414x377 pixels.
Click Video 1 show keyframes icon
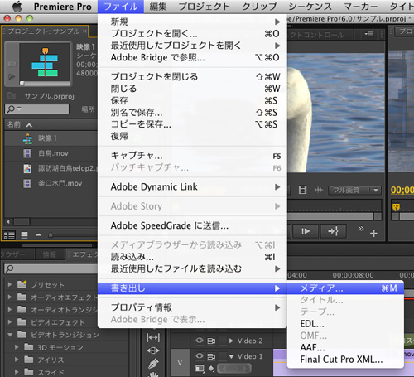(211, 368)
